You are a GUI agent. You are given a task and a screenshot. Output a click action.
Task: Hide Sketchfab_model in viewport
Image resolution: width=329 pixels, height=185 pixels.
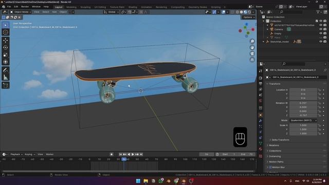[321, 42]
